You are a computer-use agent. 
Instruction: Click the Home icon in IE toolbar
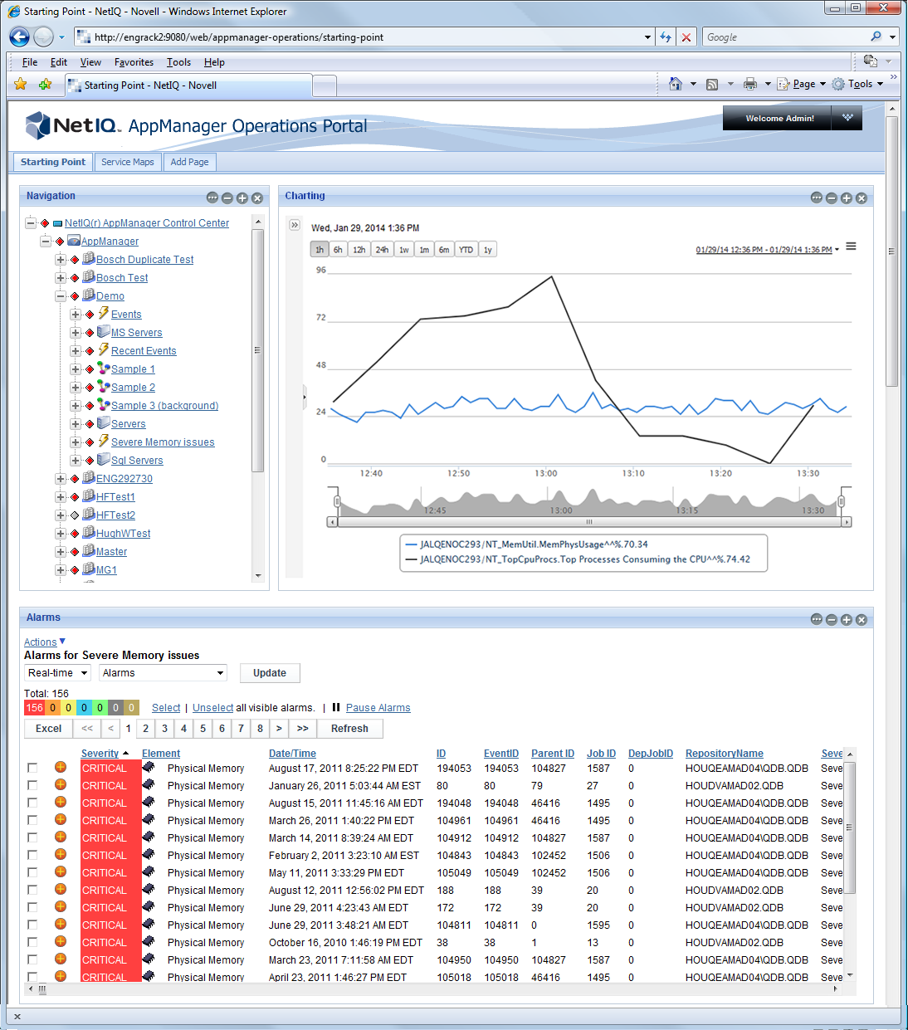[676, 84]
